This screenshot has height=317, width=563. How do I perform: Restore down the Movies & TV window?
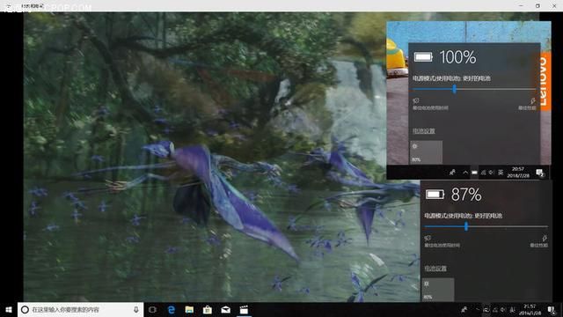coord(537,5)
